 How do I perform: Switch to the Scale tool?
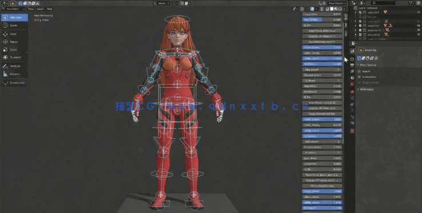(14, 50)
